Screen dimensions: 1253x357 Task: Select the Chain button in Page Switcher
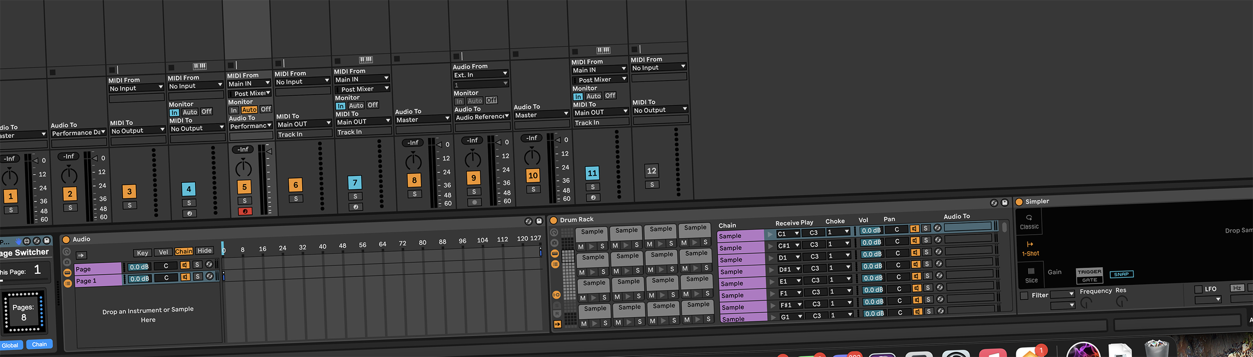[39, 344]
